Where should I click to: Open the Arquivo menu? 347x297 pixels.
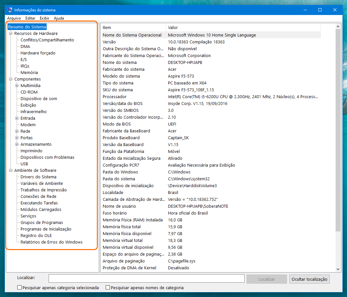tap(14, 18)
